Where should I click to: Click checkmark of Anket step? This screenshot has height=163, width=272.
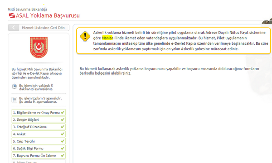point(63,134)
